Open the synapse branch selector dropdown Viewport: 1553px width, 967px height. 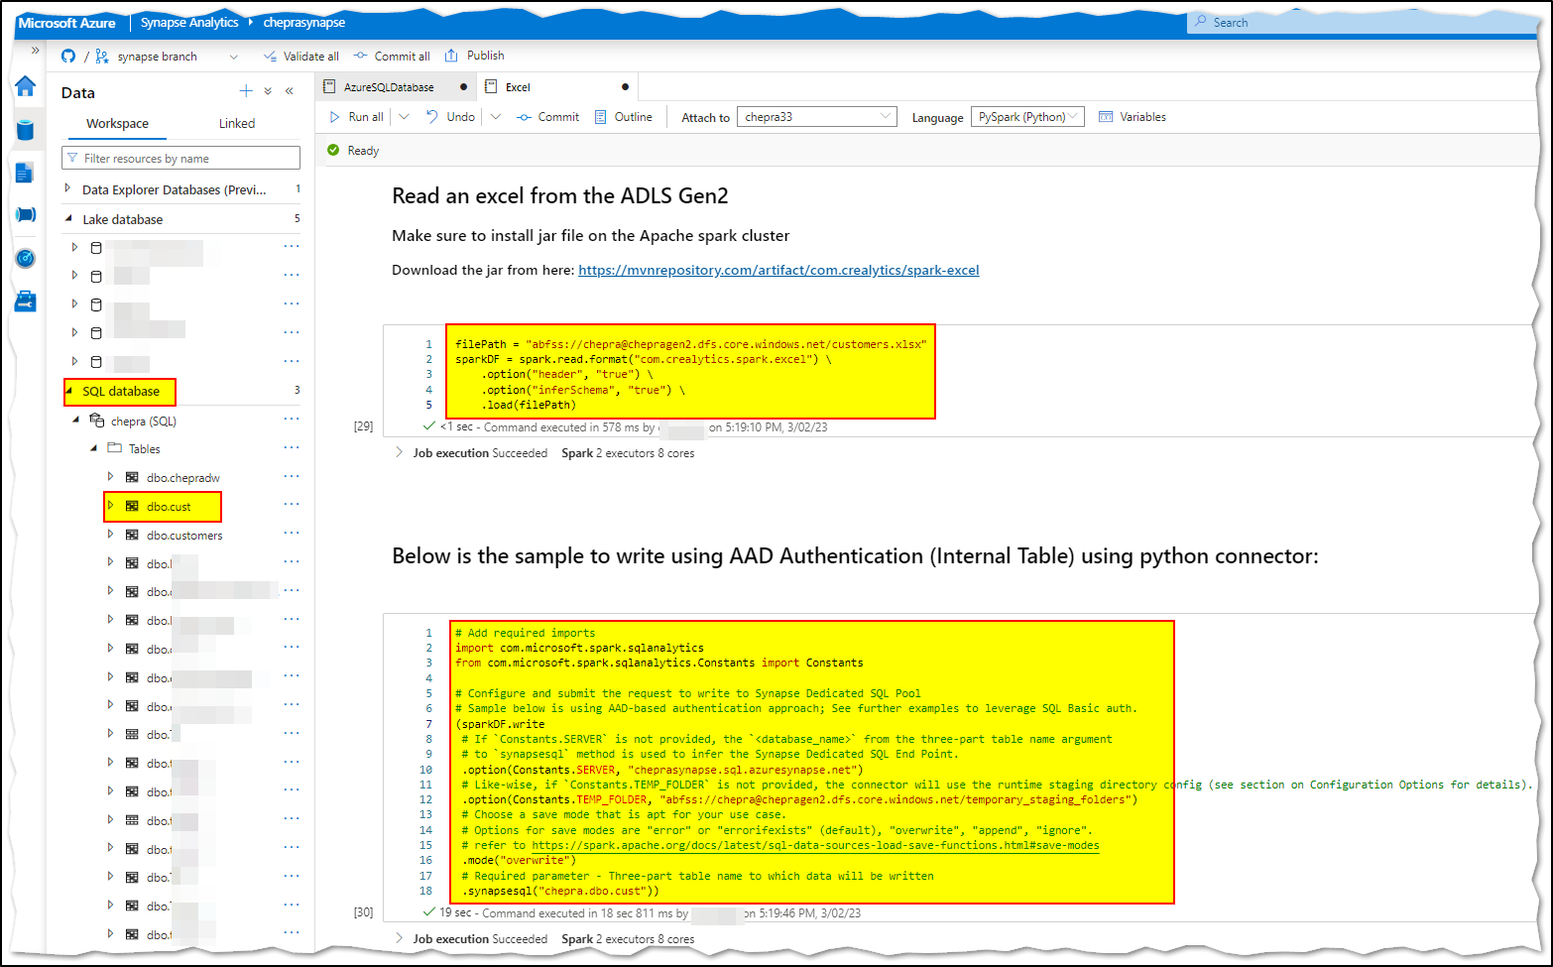(x=234, y=58)
